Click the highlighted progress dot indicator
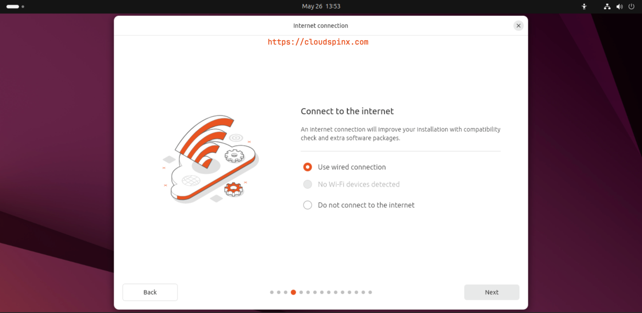Viewport: 642px width, 313px height. click(293, 292)
